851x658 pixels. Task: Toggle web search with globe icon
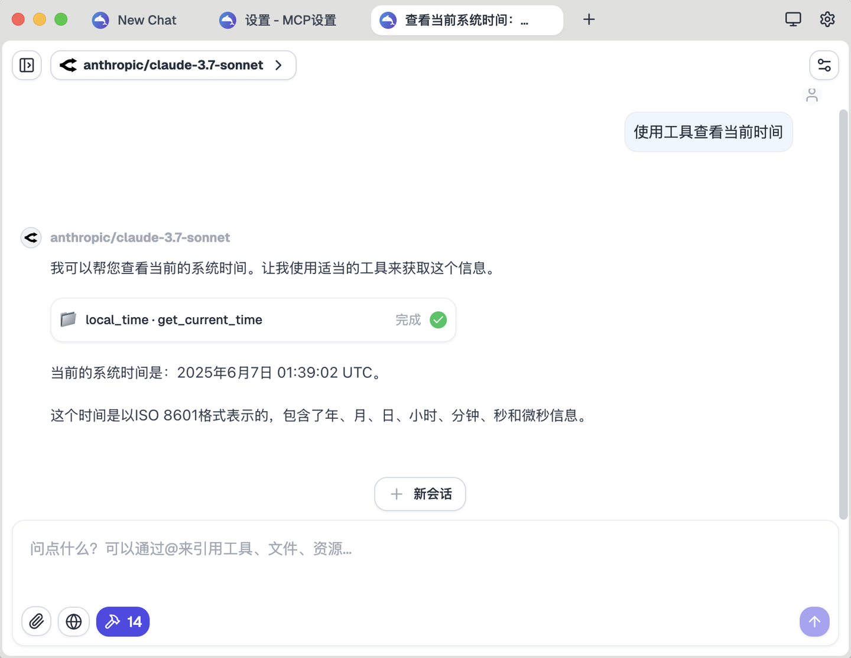coord(73,621)
